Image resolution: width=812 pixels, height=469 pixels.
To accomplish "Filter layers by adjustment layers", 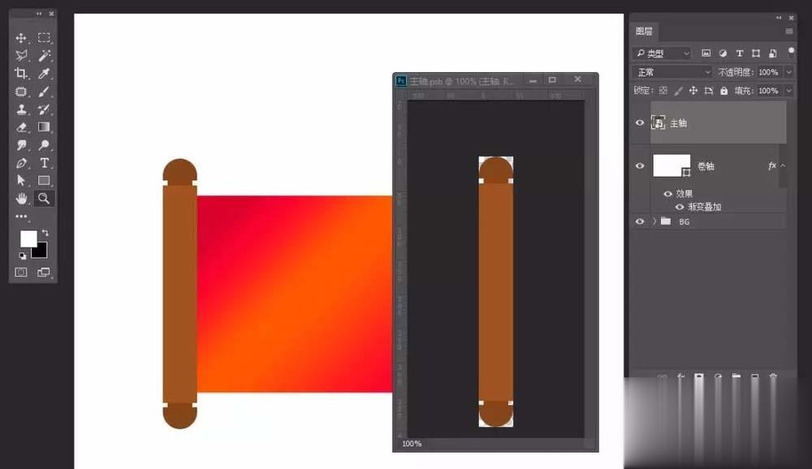I will coord(723,54).
